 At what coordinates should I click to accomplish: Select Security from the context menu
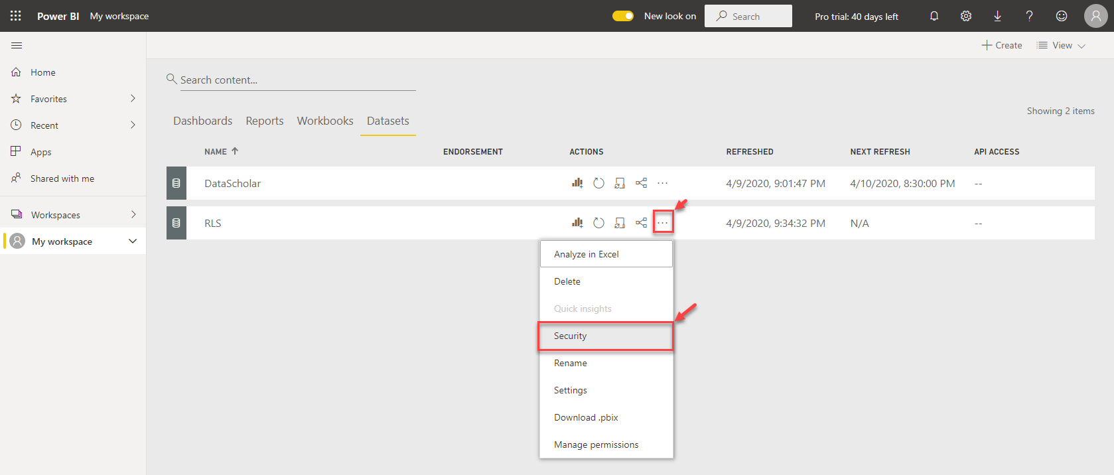click(x=605, y=336)
